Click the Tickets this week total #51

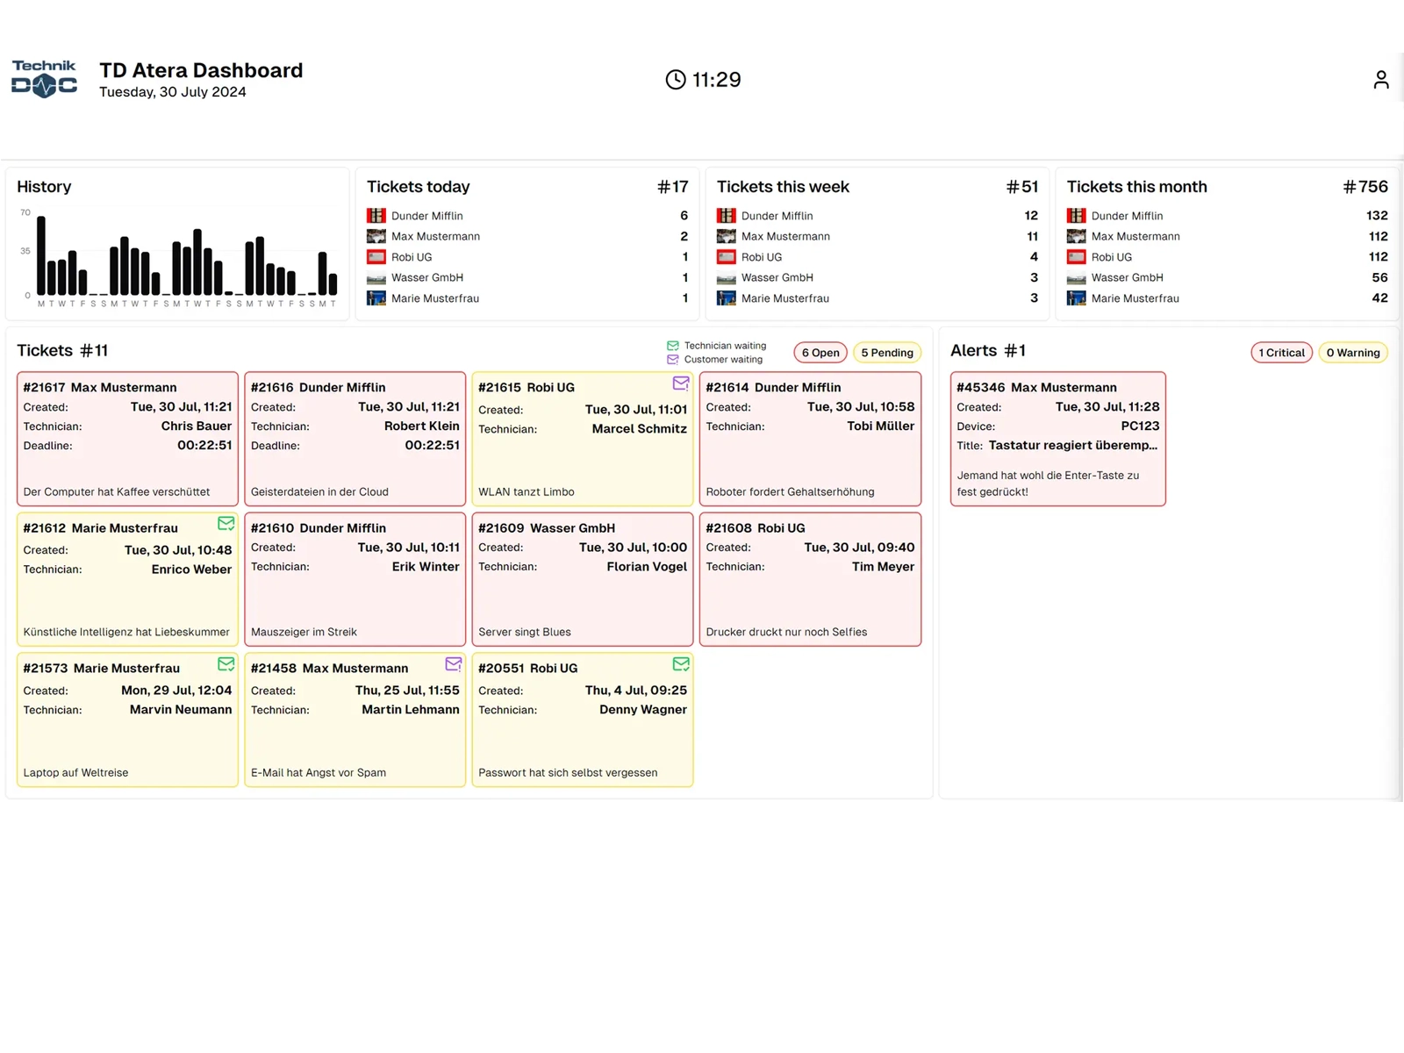[x=1022, y=187]
